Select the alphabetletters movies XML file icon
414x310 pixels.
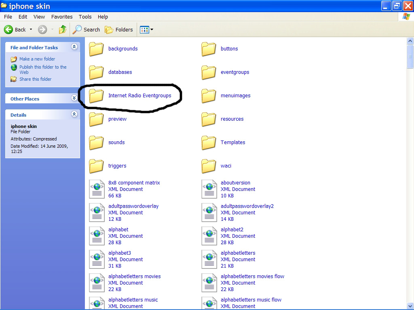click(97, 283)
